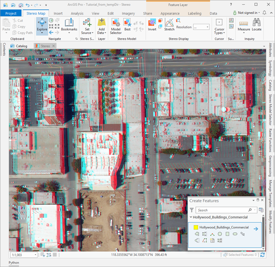
Task: Open the Stereo Model Selector
Action: tap(115, 26)
